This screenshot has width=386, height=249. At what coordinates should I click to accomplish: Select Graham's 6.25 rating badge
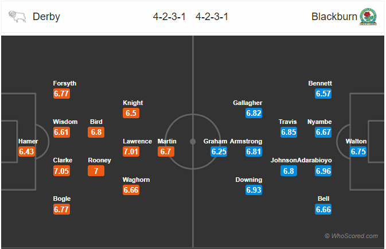coord(219,151)
